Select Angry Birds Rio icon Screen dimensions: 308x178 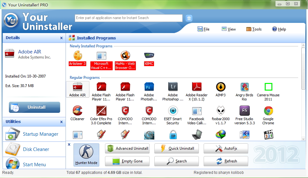pos(244,87)
